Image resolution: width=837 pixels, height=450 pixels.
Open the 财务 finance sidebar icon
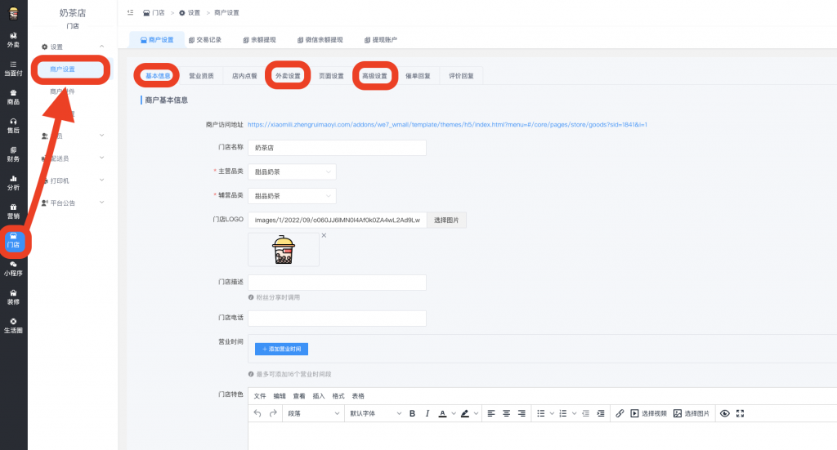click(13, 154)
